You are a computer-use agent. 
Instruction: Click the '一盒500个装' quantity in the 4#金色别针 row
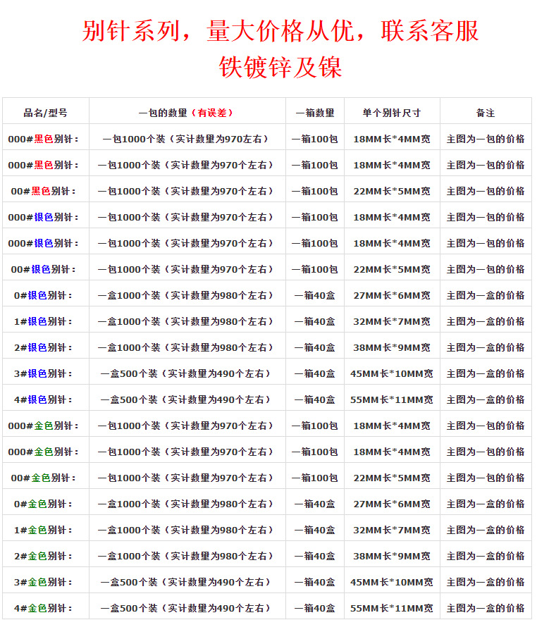tap(185, 609)
